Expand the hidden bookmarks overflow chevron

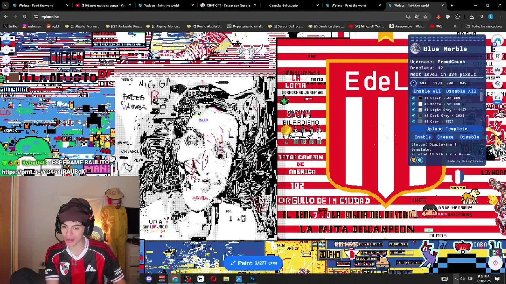pyautogui.click(x=455, y=26)
